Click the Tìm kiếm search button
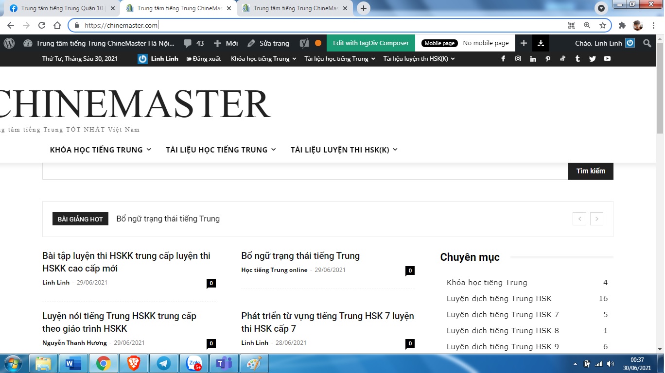This screenshot has width=665, height=373. (591, 171)
